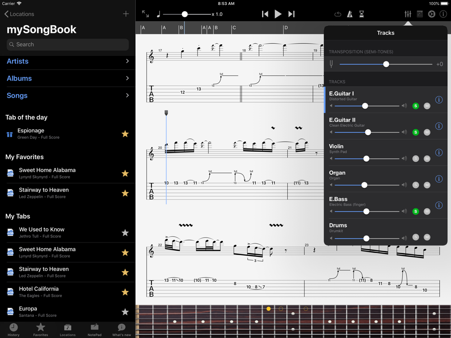Viewport: 451px width, 338px height.
Task: Click the transposition tuning fork icon
Action: (x=331, y=64)
